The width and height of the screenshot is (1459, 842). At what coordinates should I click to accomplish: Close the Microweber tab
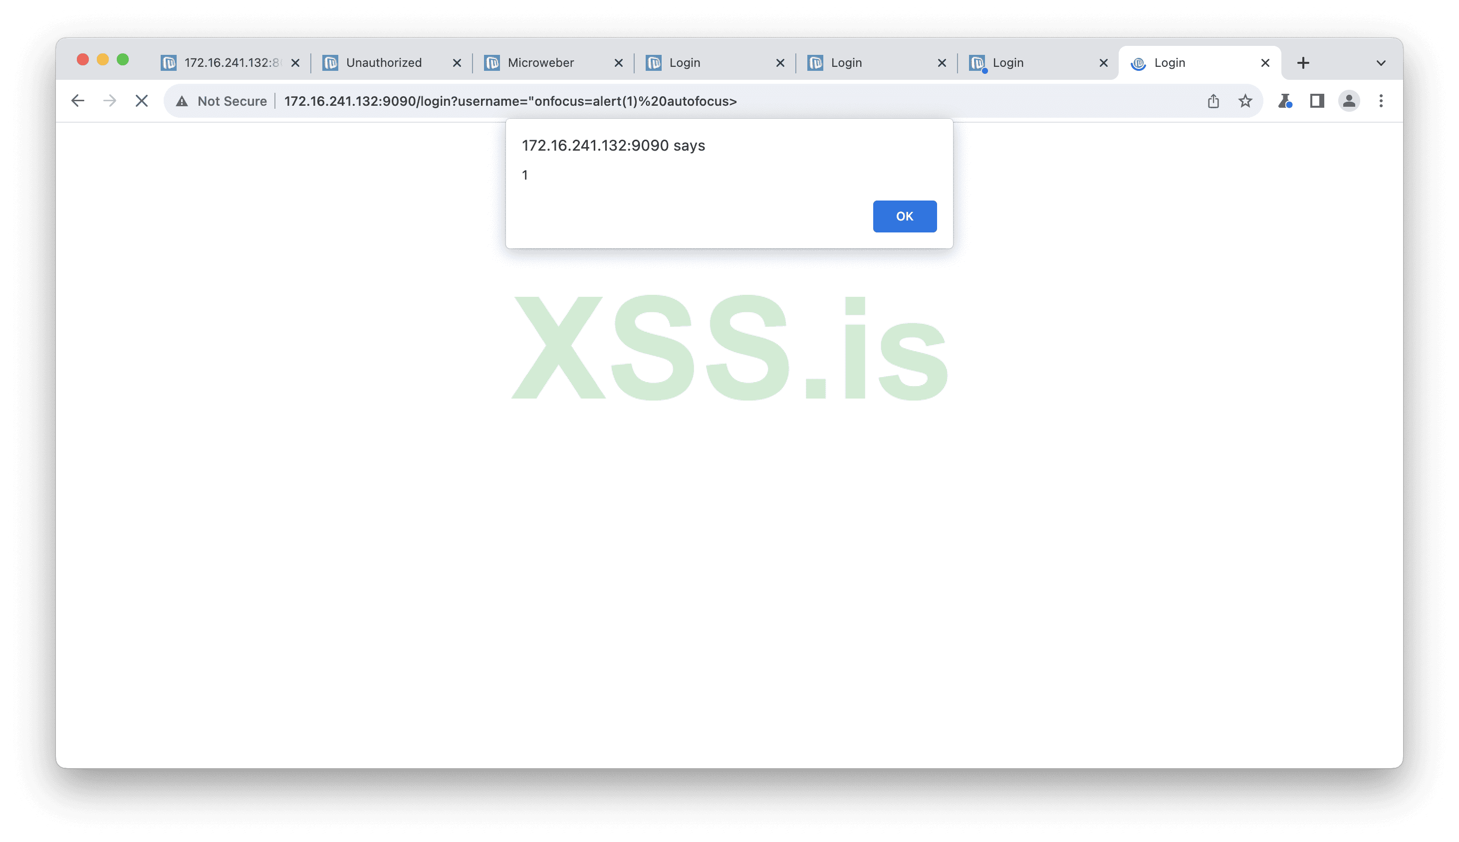click(618, 63)
